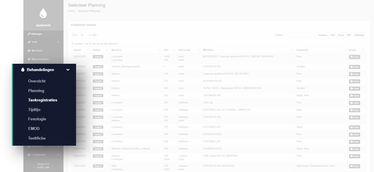Open the CAPTABELLOS, ACS ZWAVEL row
The width and height of the screenshot is (374, 172).
click(354, 110)
